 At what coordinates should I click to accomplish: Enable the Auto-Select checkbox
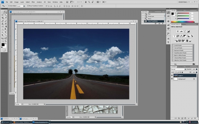(9, 6)
